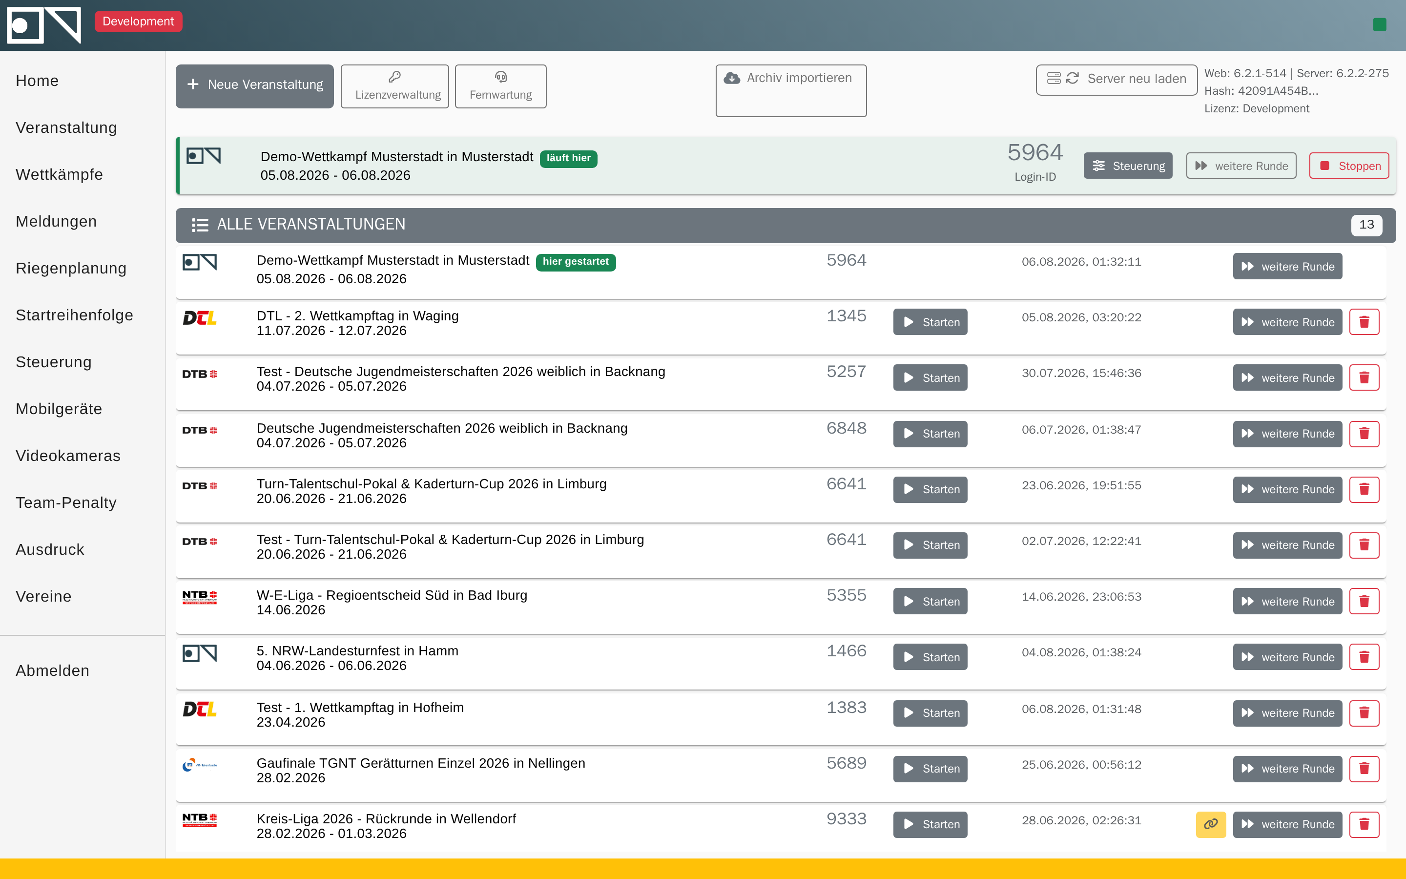
Task: Delete the 5. NRW-Landesturnfest in Hamm event
Action: (x=1364, y=657)
